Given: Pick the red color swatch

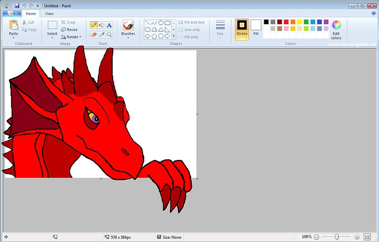Looking at the screenshot, I should click(286, 22).
